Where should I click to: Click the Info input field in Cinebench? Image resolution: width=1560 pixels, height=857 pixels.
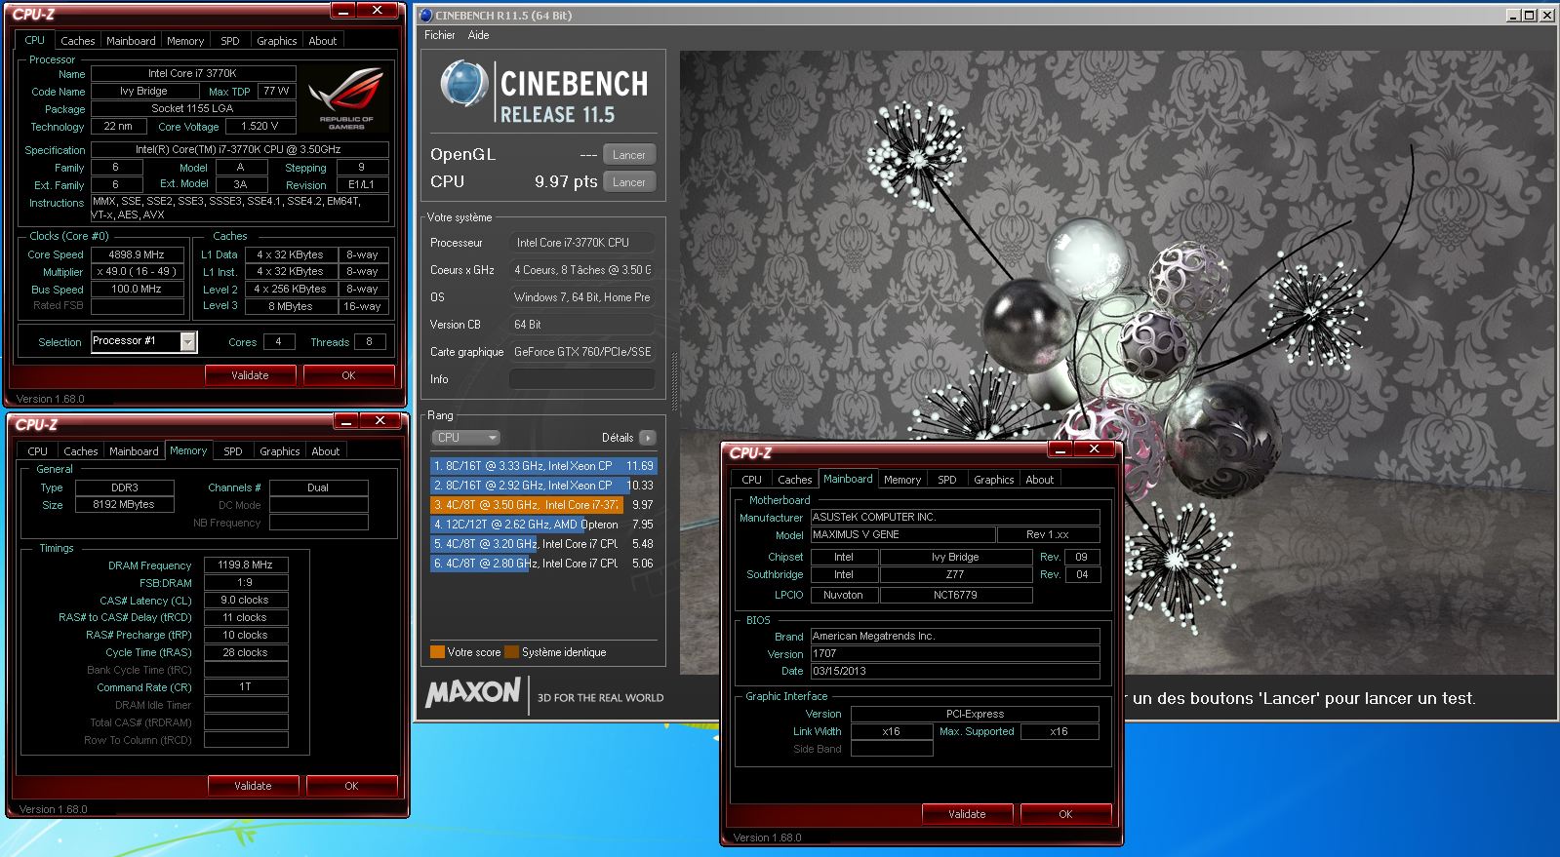pyautogui.click(x=581, y=379)
